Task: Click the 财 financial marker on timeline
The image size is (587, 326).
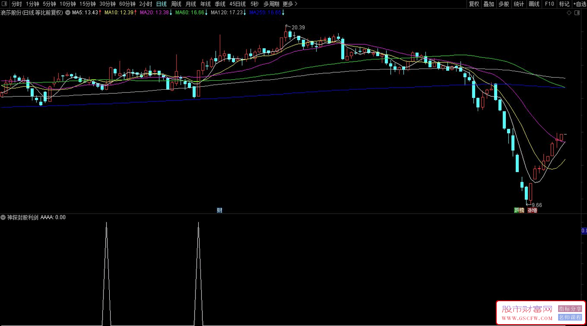Action: [x=219, y=210]
